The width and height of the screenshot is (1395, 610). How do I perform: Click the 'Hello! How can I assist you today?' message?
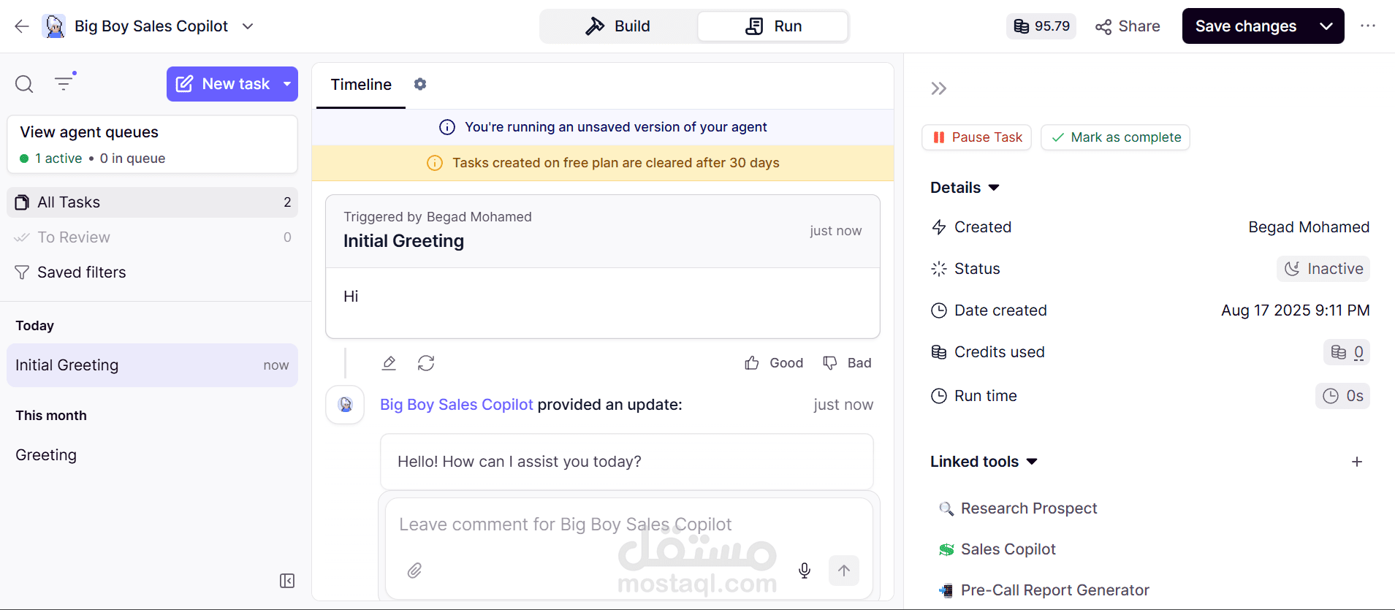(x=627, y=462)
